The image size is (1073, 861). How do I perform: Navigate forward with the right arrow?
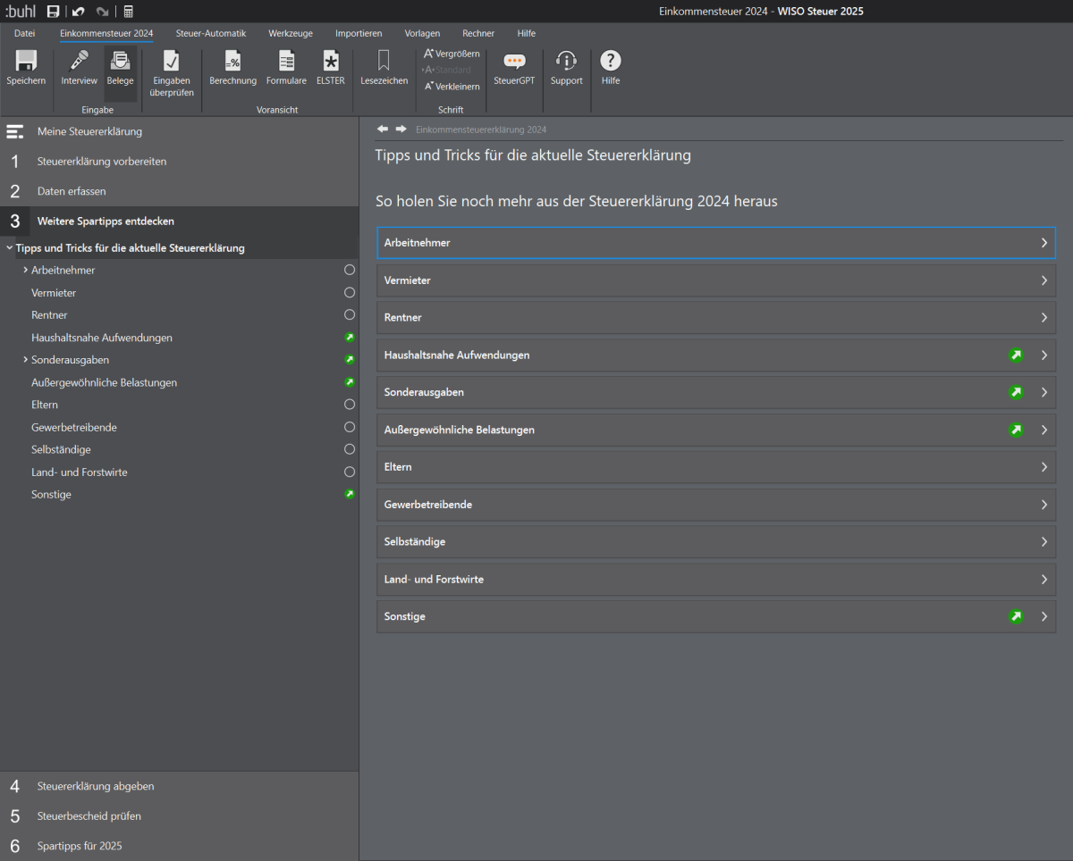pyautogui.click(x=401, y=129)
